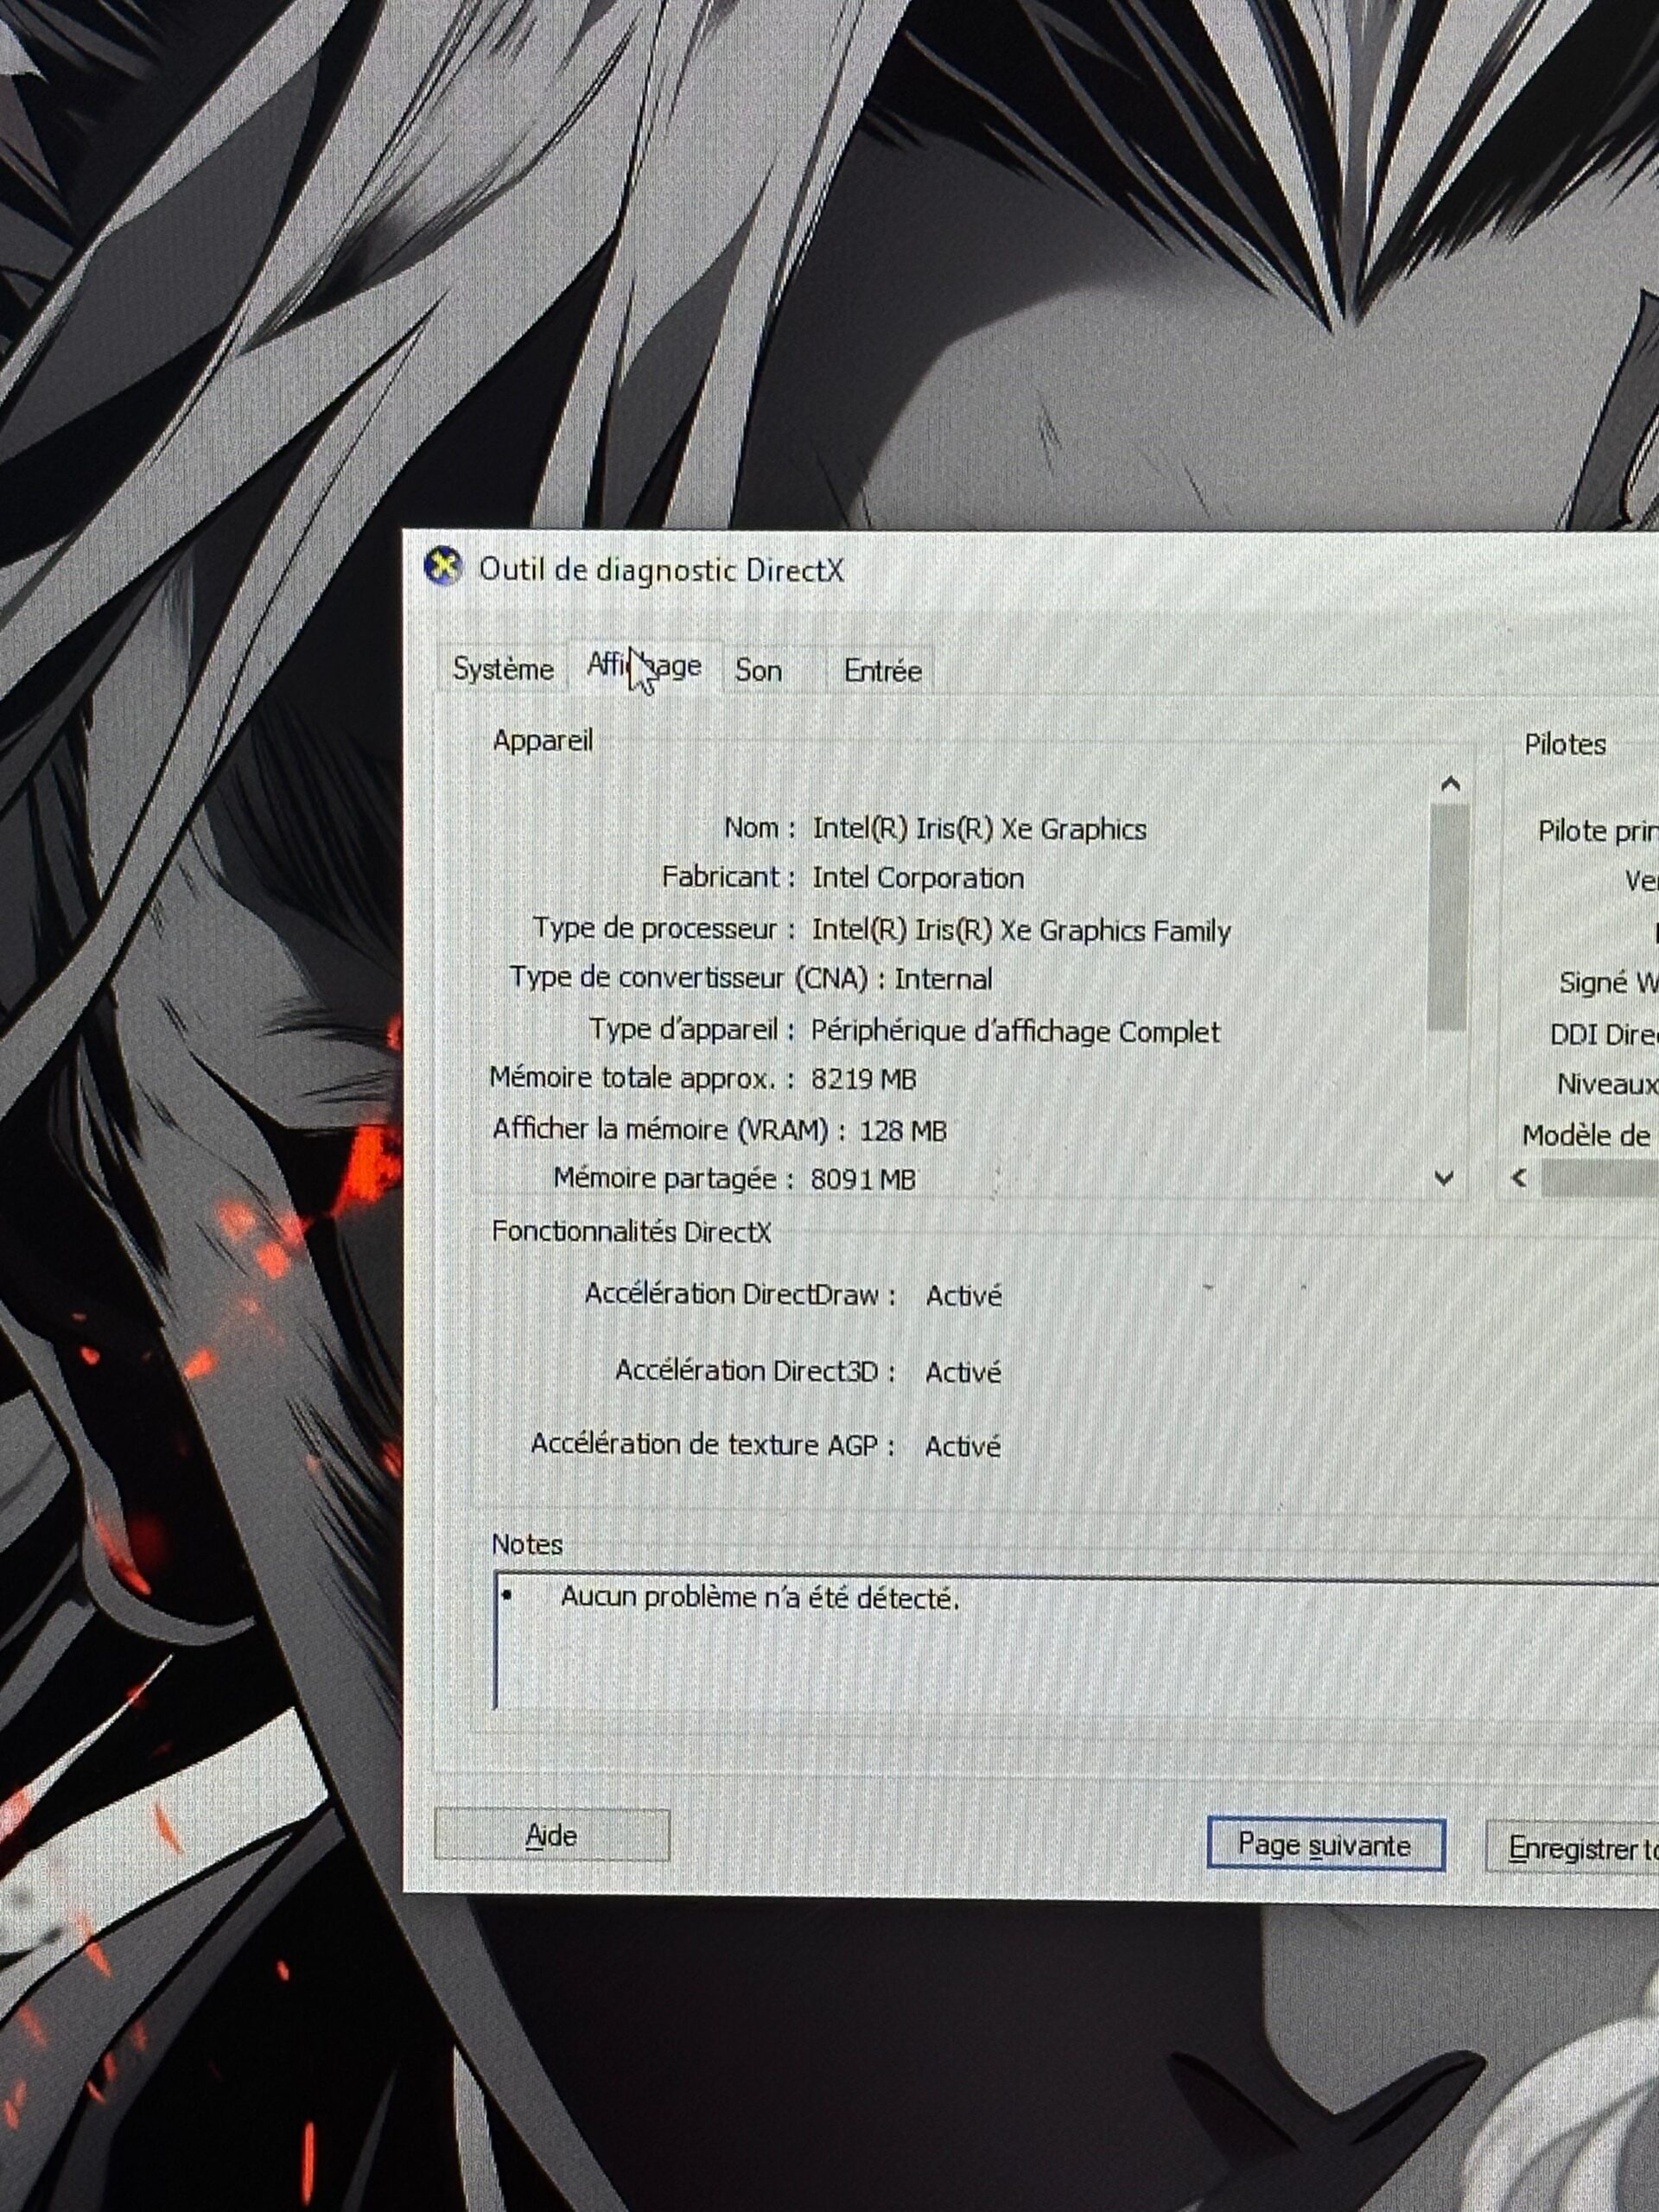Click the Accélération DirectDraw 'Activé' value
The height and width of the screenshot is (2212, 1659).
point(963,1296)
